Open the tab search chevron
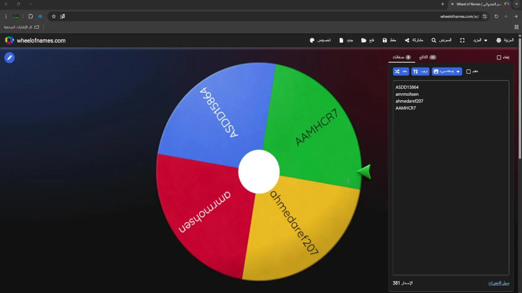 [x=517, y=4]
